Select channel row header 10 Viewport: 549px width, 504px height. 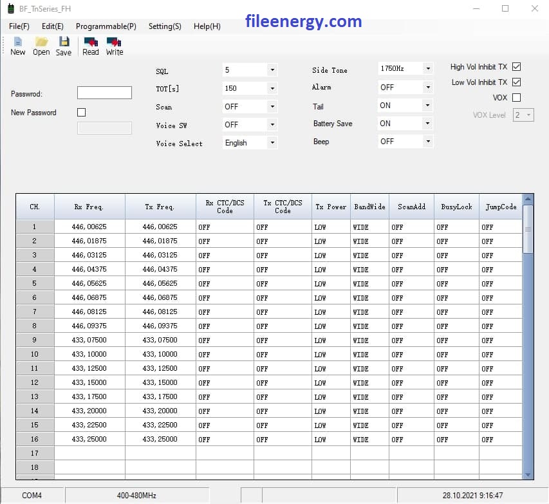[35, 354]
